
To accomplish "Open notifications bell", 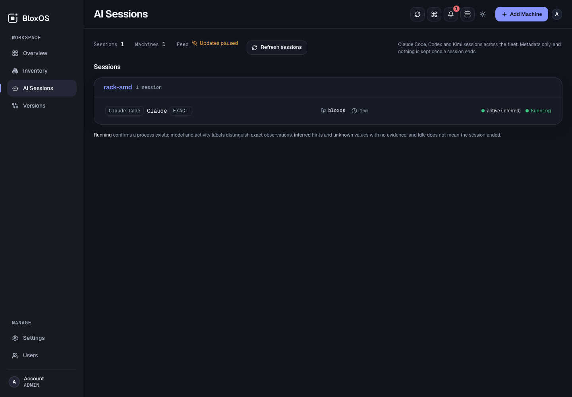I will click(451, 14).
